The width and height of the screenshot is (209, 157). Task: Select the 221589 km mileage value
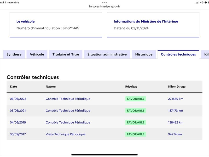click(176, 99)
